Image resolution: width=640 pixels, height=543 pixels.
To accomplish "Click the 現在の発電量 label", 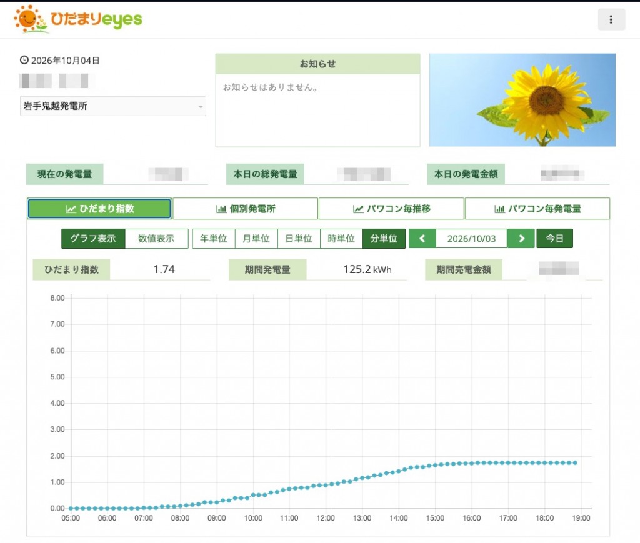I will pyautogui.click(x=65, y=174).
